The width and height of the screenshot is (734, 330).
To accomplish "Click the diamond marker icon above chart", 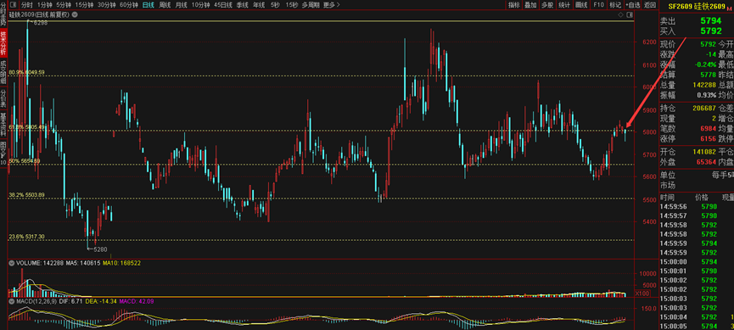I will coord(620,15).
